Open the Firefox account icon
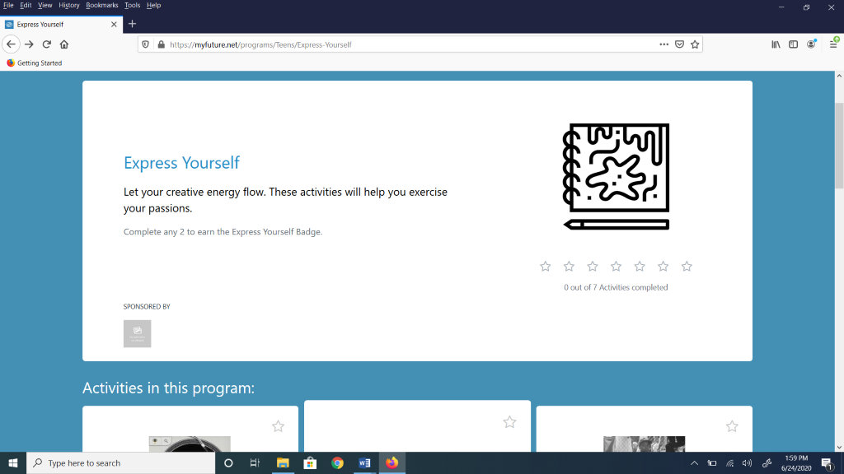 tap(812, 44)
